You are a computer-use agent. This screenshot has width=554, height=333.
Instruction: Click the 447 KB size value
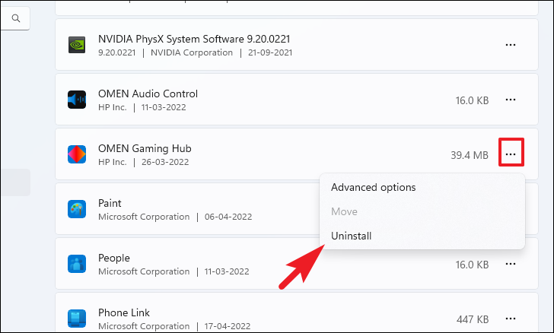coord(473,319)
